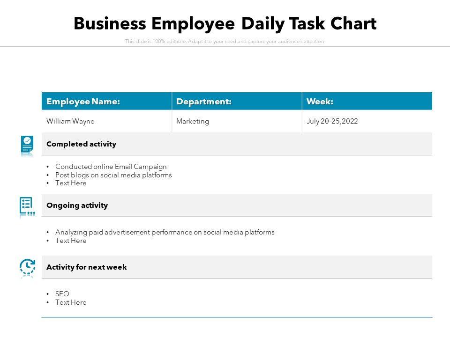Click the Conducted online Email Campaign bullet
The image size is (450, 337).
click(x=111, y=167)
